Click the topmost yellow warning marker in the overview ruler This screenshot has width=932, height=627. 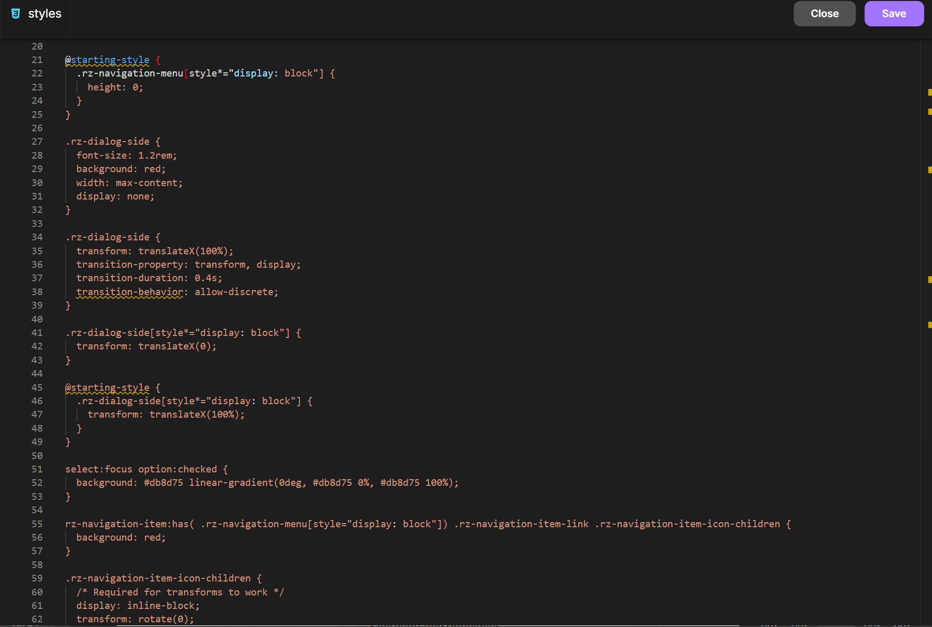click(x=929, y=93)
